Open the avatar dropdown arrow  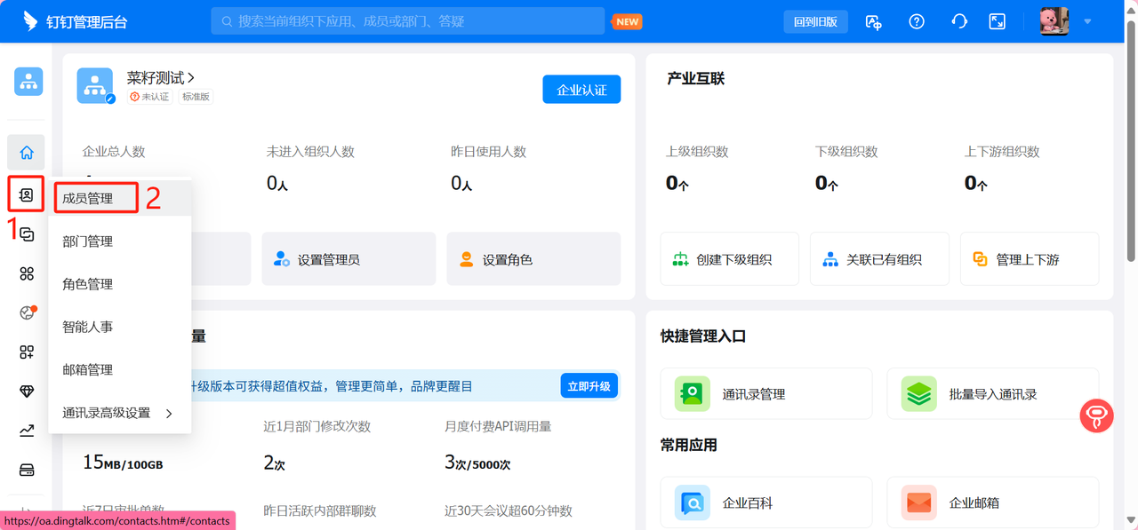(x=1087, y=21)
